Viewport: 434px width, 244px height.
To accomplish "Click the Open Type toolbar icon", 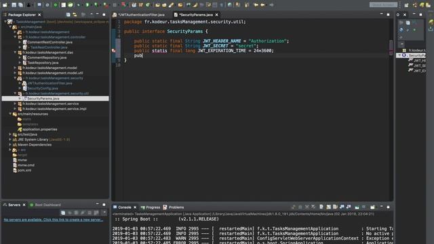I will (157, 5).
